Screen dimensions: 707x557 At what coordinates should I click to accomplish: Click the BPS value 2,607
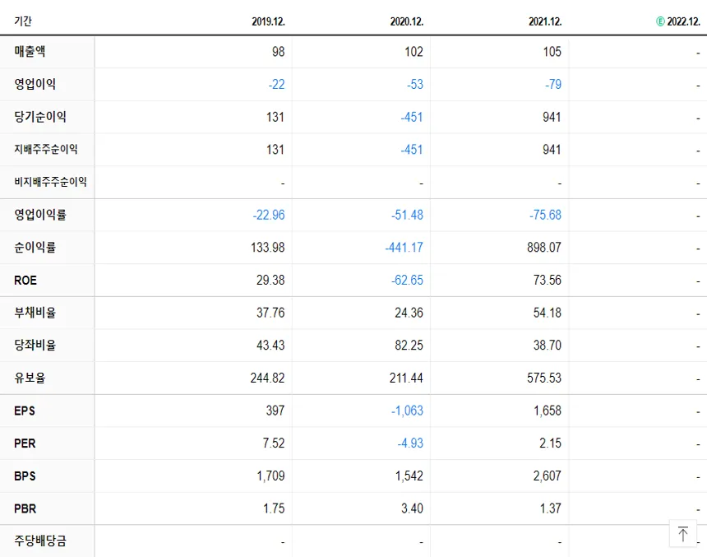click(x=548, y=476)
